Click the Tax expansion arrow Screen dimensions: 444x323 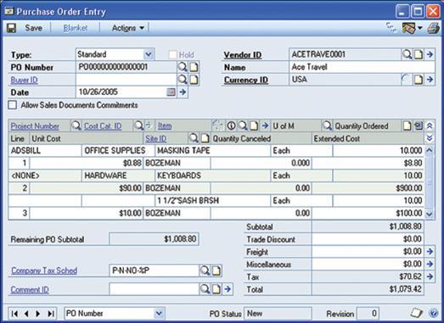tap(430, 276)
